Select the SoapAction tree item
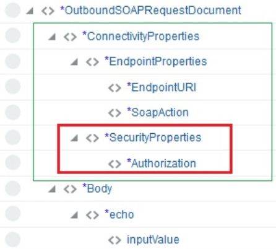 (158, 112)
